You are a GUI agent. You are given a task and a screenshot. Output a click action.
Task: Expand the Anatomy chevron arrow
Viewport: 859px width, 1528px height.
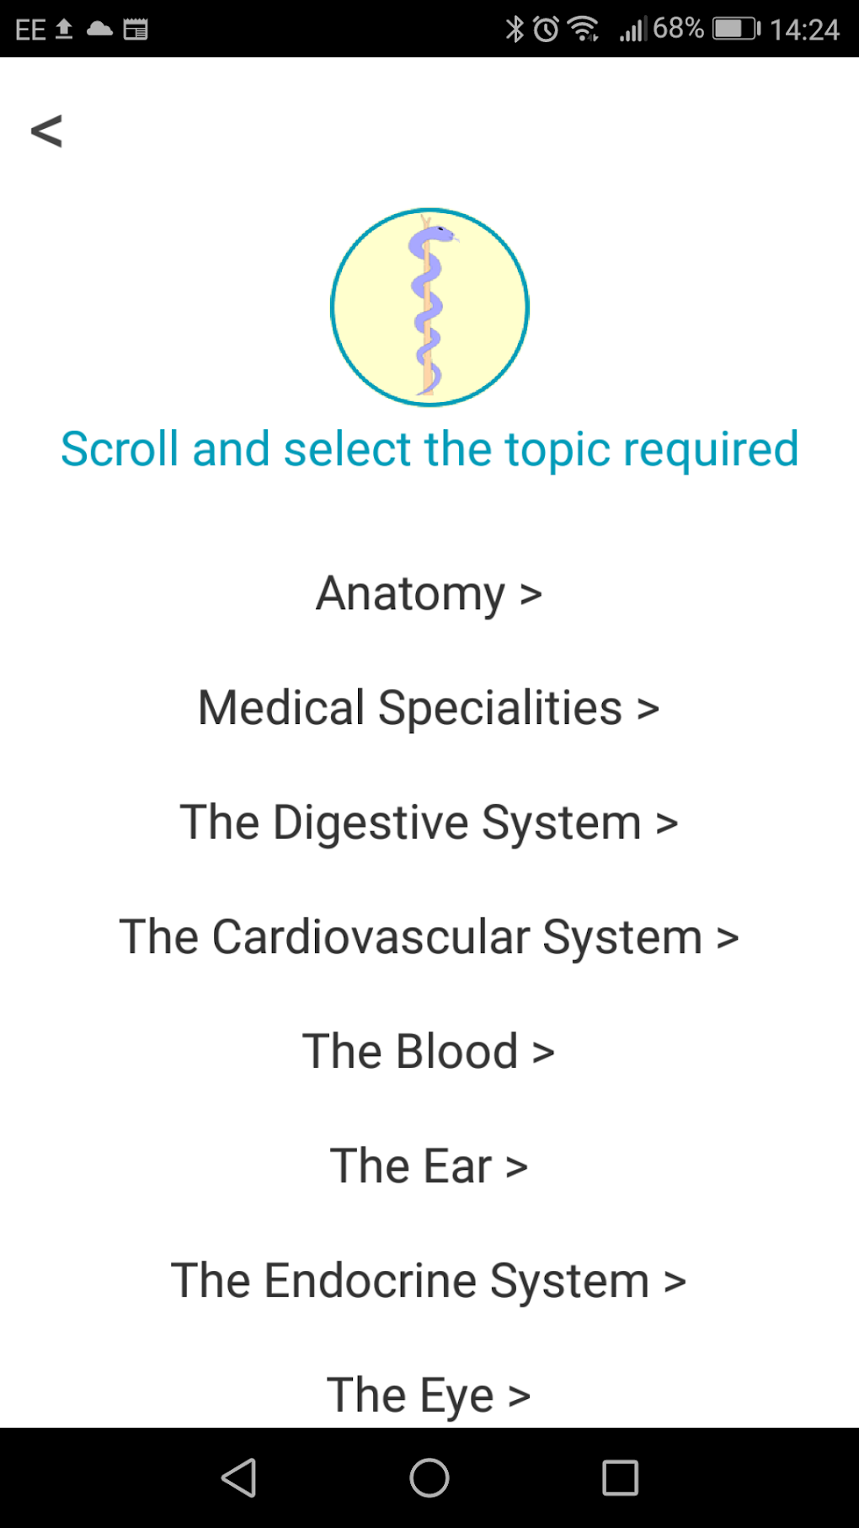click(x=531, y=595)
